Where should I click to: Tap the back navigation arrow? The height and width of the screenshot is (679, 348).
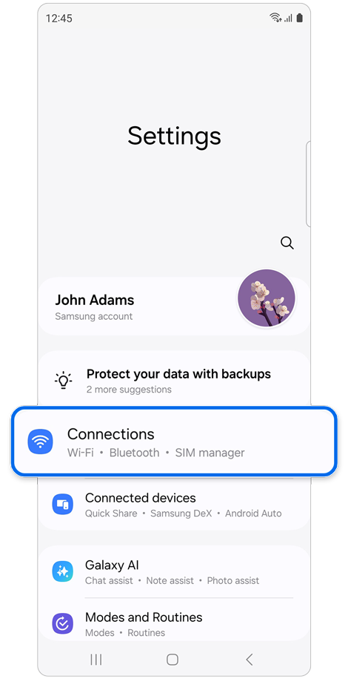click(249, 660)
